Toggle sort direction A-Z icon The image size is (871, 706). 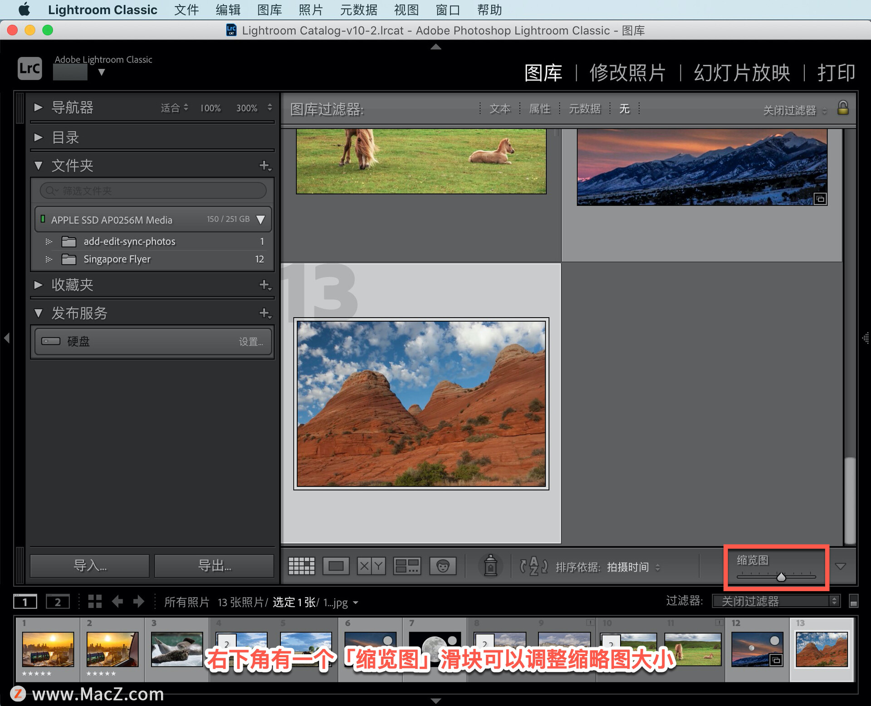(x=533, y=566)
